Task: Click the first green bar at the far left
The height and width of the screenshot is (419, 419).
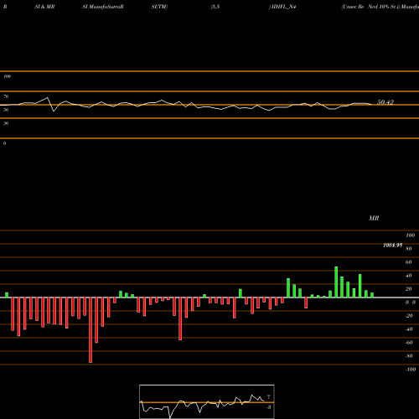Action: click(7, 295)
